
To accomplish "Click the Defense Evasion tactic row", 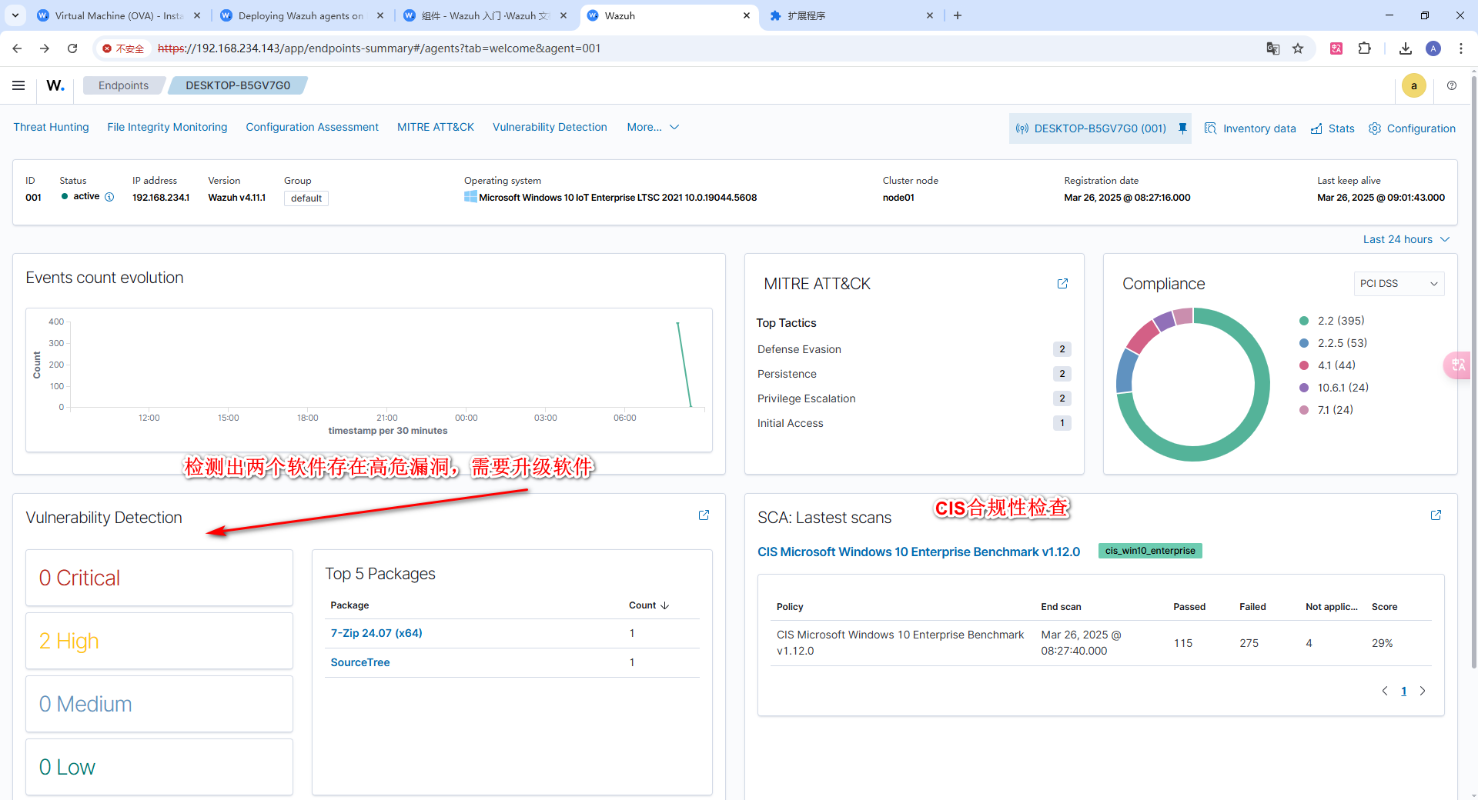I will 914,349.
